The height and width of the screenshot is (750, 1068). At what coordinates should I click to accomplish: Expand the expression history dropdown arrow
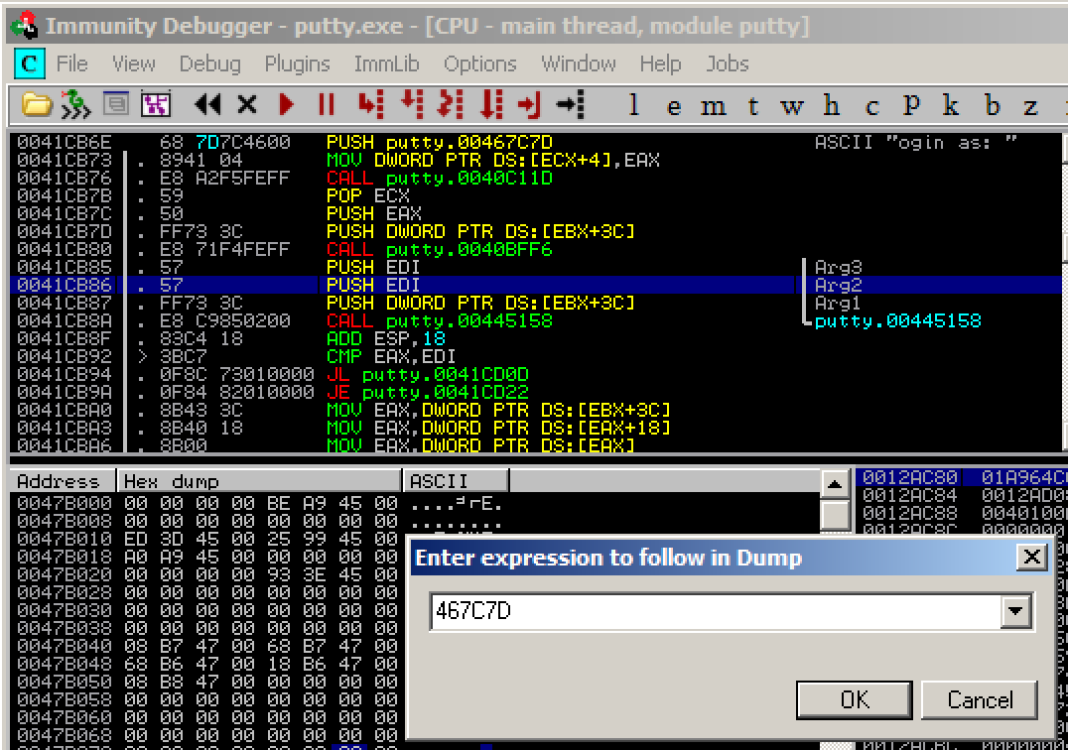(1015, 610)
